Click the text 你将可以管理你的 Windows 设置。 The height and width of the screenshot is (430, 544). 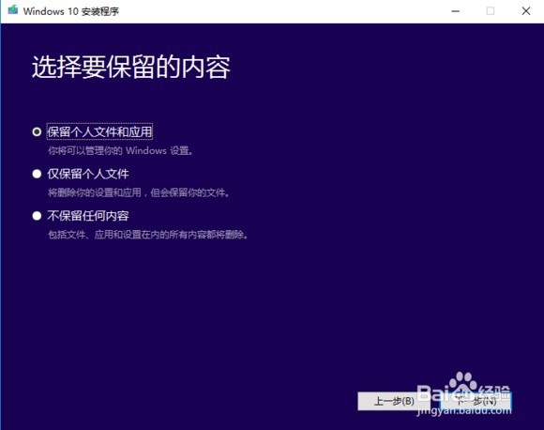coord(120,151)
